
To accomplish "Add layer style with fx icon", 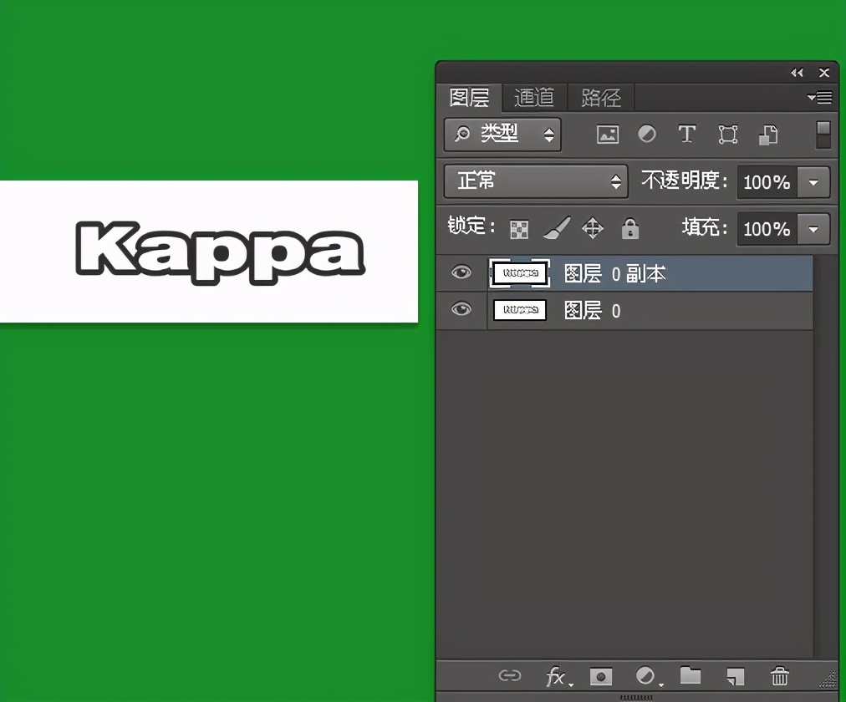I will 557,676.
